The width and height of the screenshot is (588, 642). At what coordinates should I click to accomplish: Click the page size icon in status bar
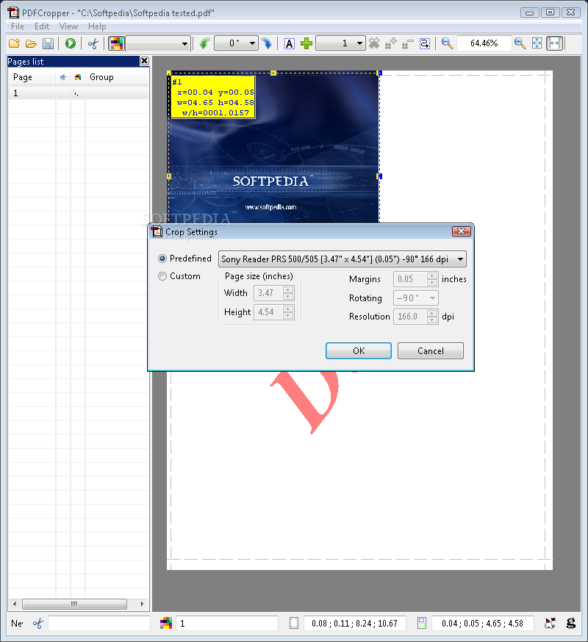pyautogui.click(x=294, y=624)
